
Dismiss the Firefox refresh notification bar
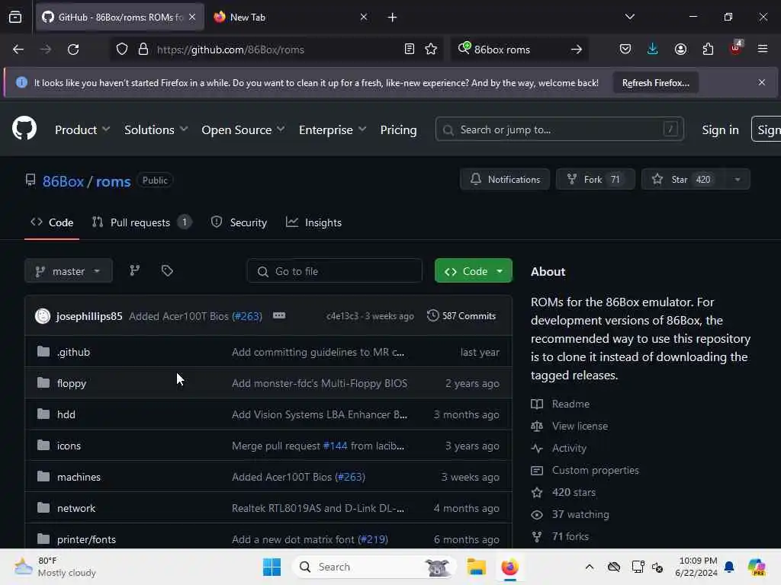click(x=762, y=82)
